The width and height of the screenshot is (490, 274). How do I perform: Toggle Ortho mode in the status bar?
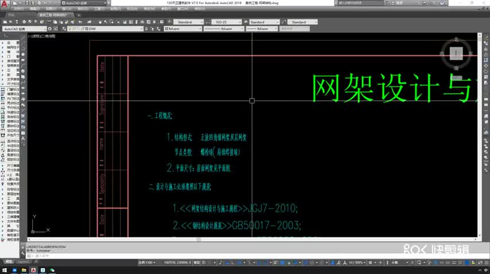pos(233,263)
